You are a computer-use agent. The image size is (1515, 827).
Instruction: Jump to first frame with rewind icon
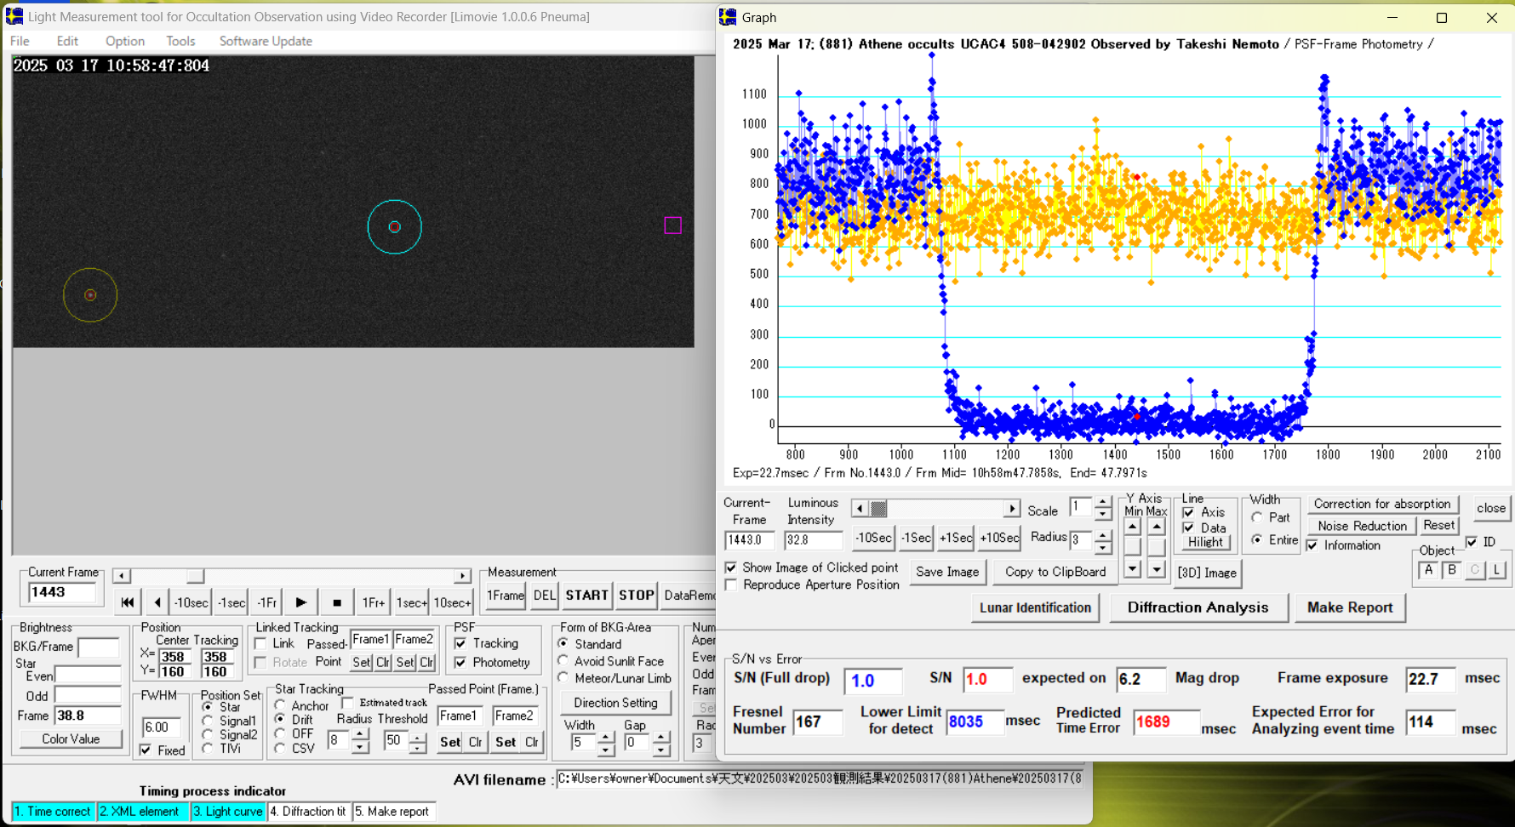point(128,602)
